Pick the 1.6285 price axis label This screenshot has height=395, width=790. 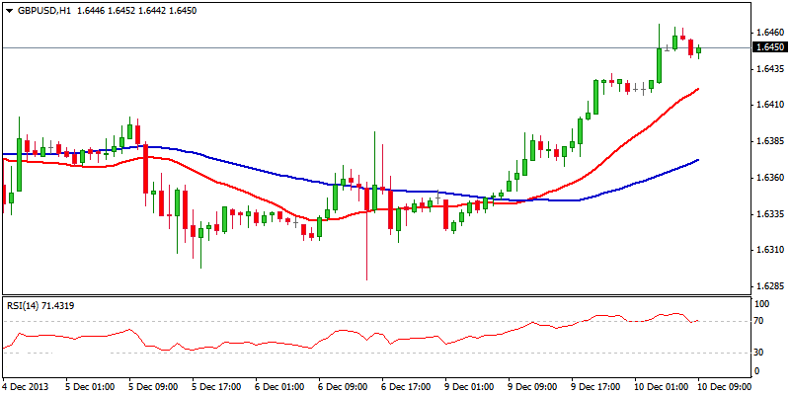[766, 286]
